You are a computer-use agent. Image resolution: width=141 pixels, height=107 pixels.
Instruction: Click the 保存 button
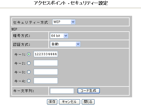(52, 102)
